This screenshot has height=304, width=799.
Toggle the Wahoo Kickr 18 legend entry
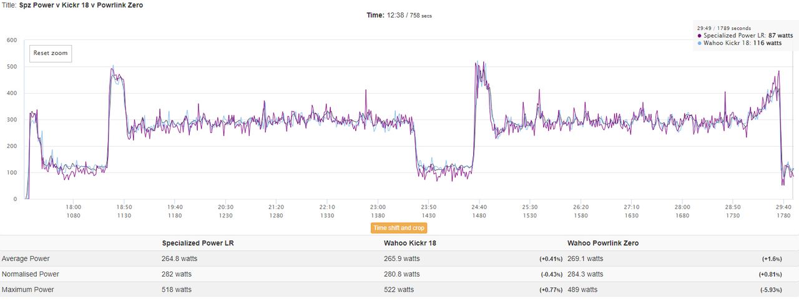pos(739,43)
